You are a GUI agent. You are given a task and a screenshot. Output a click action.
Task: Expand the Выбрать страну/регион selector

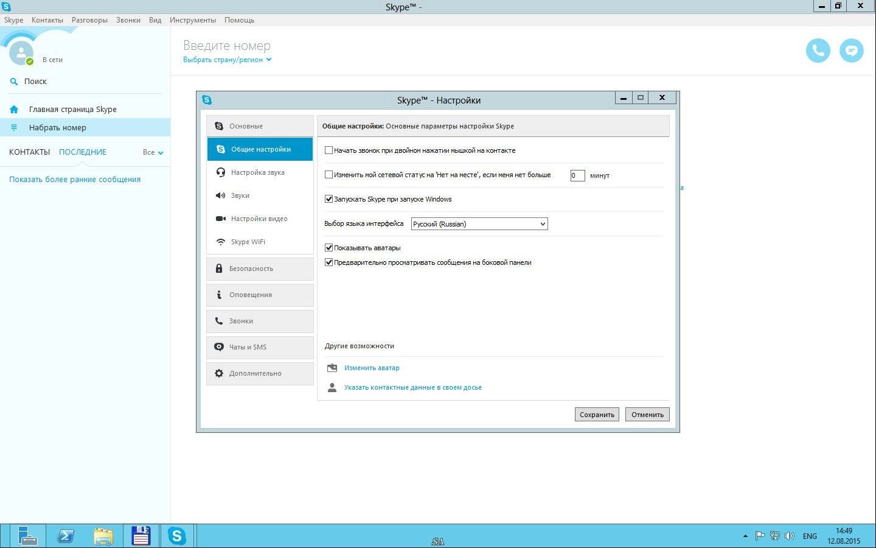pos(227,60)
